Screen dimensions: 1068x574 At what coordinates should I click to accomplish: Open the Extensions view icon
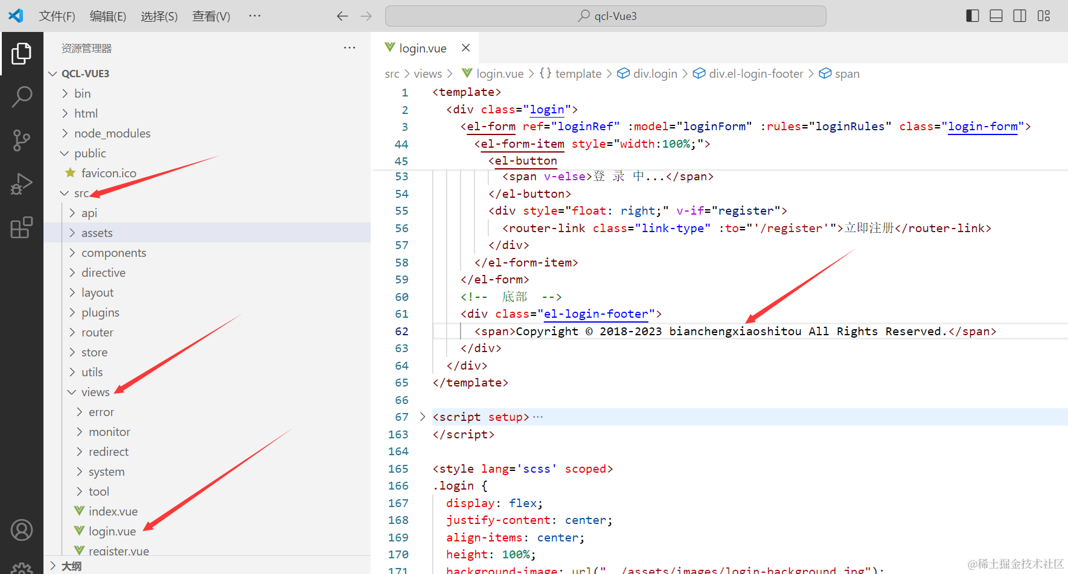click(22, 227)
